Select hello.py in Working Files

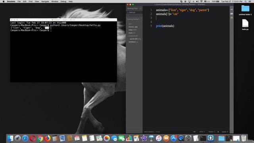click(132, 12)
